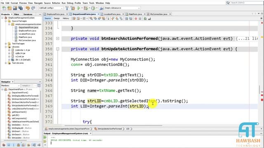Open the Empty datasource dropdown
Image resolution: width=264 pixels, height=148 pixels.
122,8
